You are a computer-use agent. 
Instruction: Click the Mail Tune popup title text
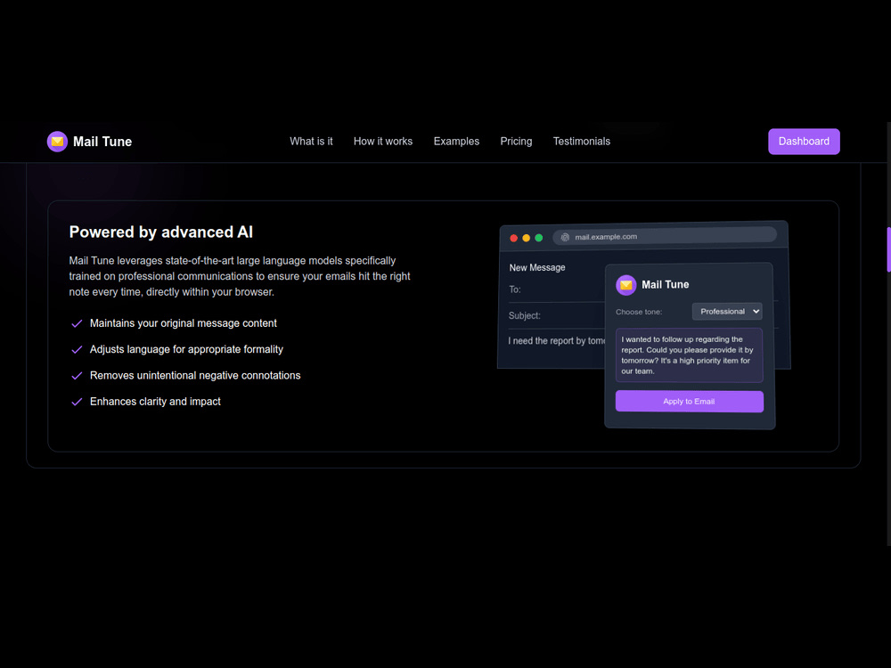click(665, 285)
